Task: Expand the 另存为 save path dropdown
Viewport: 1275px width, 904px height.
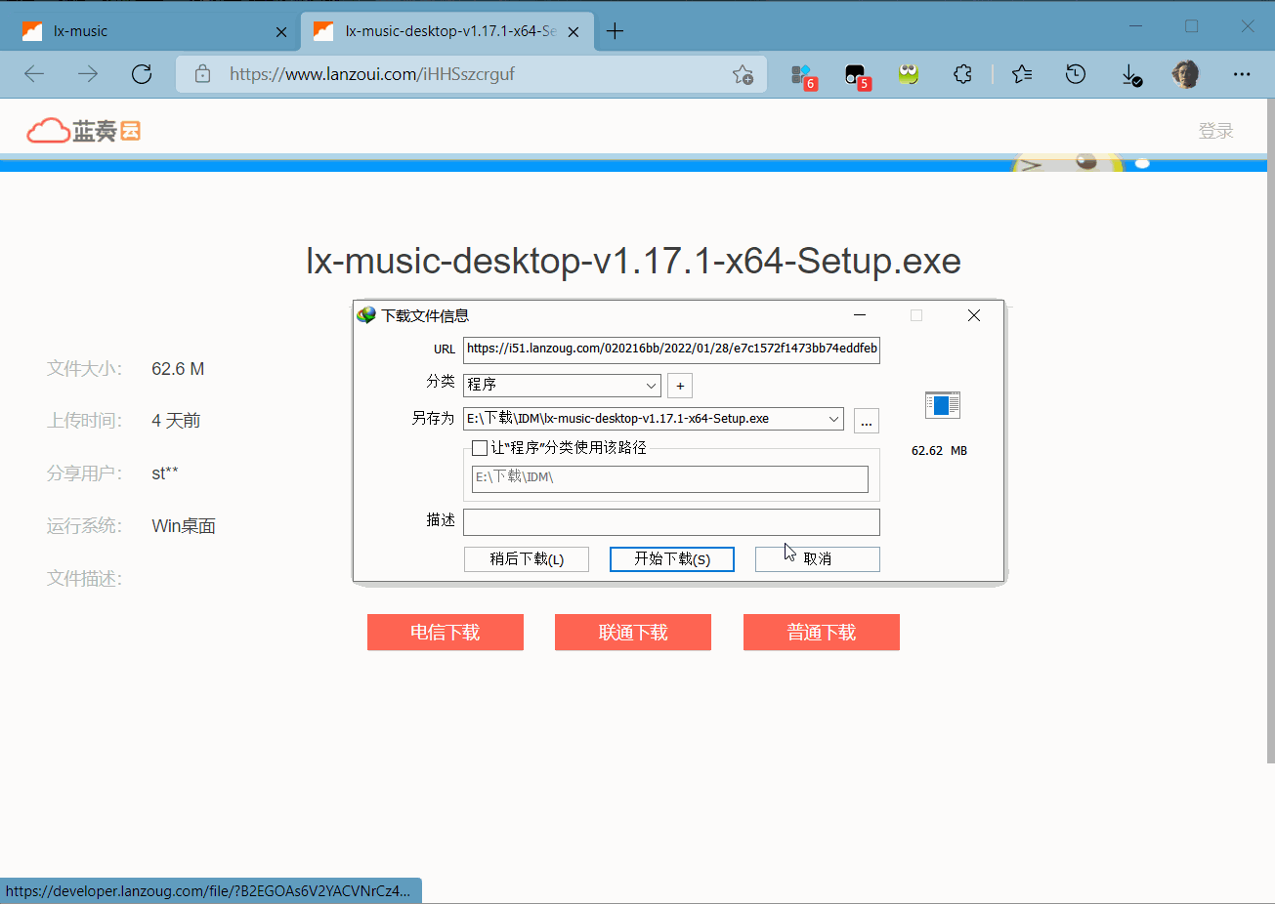Action: click(x=833, y=419)
